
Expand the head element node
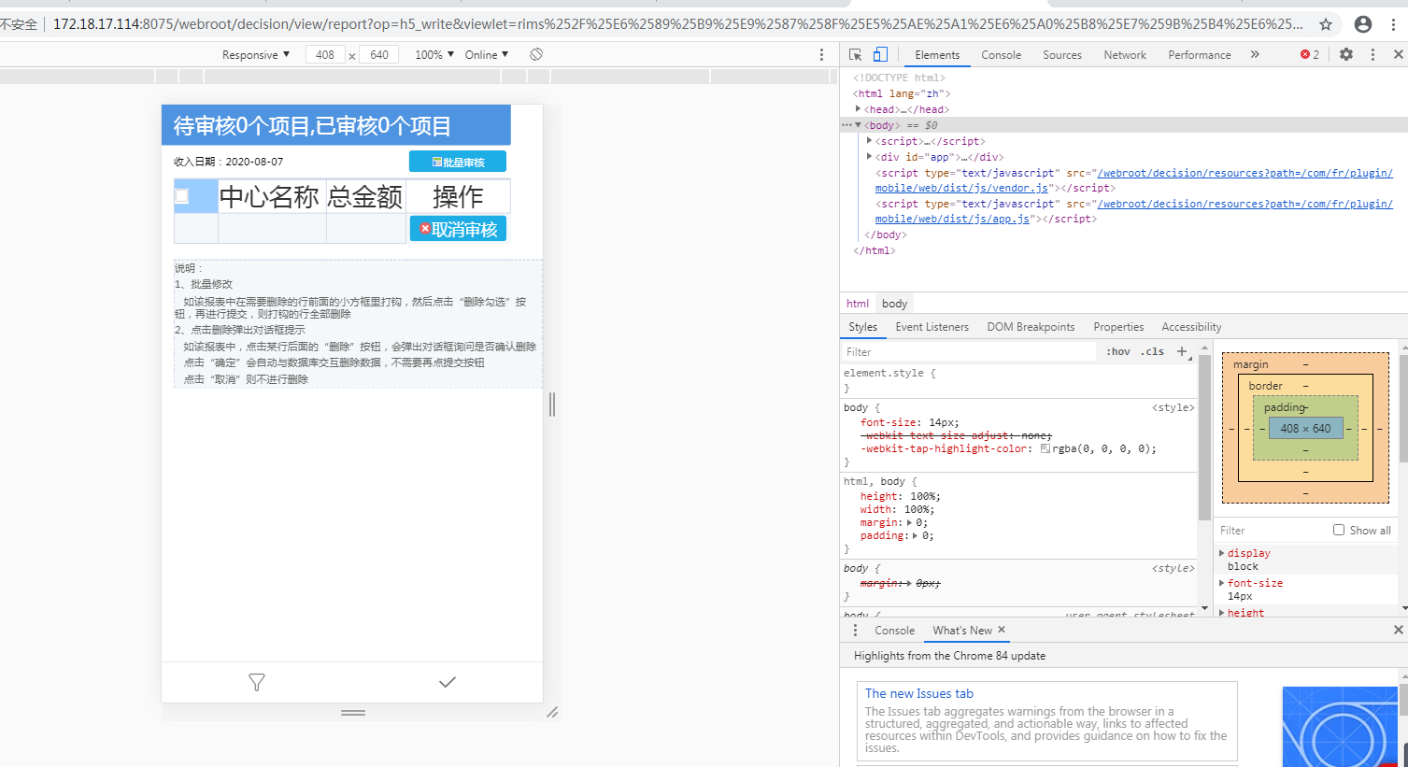(x=859, y=109)
